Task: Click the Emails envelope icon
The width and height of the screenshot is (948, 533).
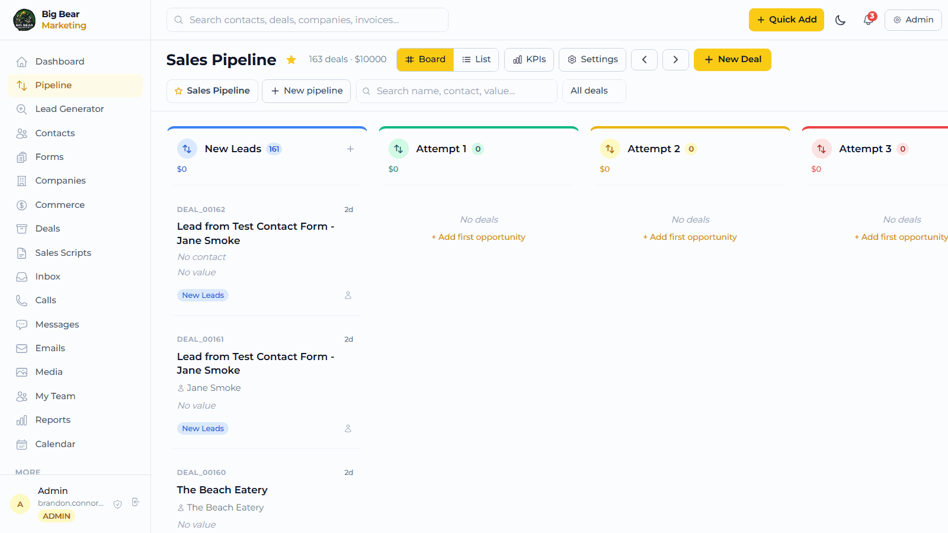Action: 22,348
